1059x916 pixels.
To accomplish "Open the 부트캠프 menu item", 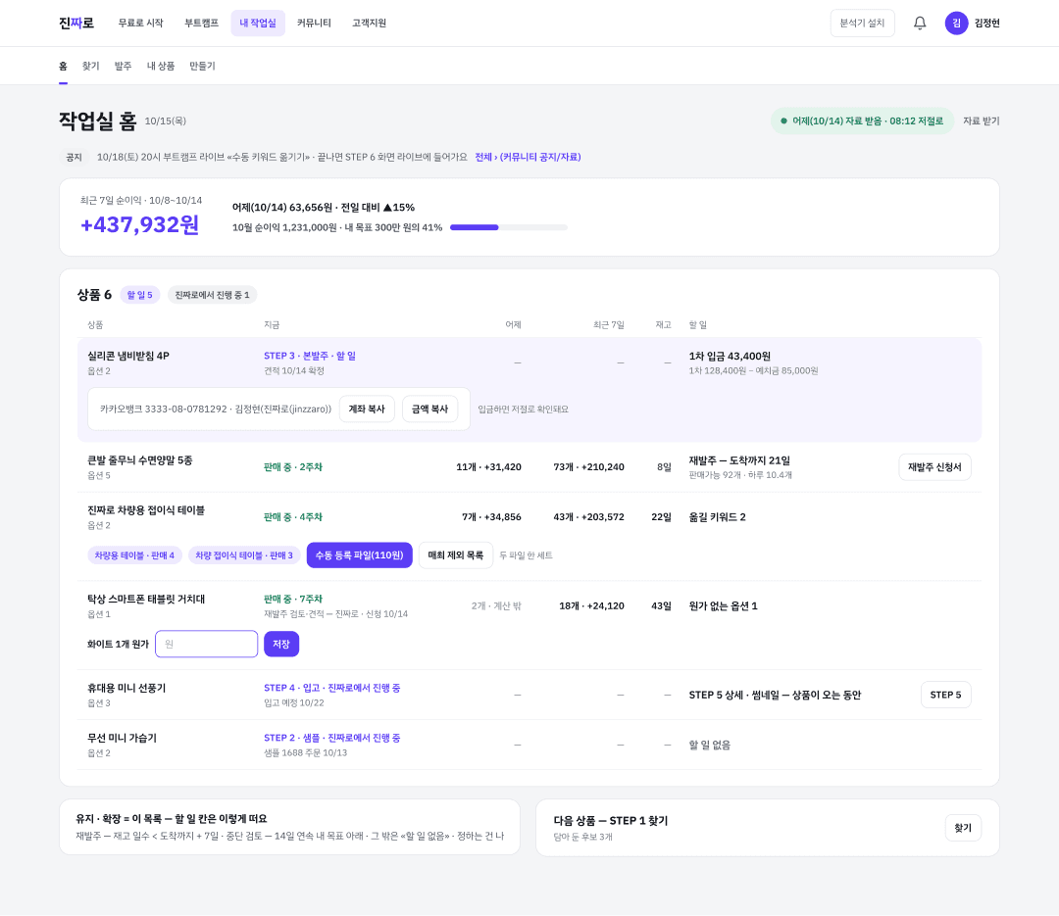I will point(201,23).
